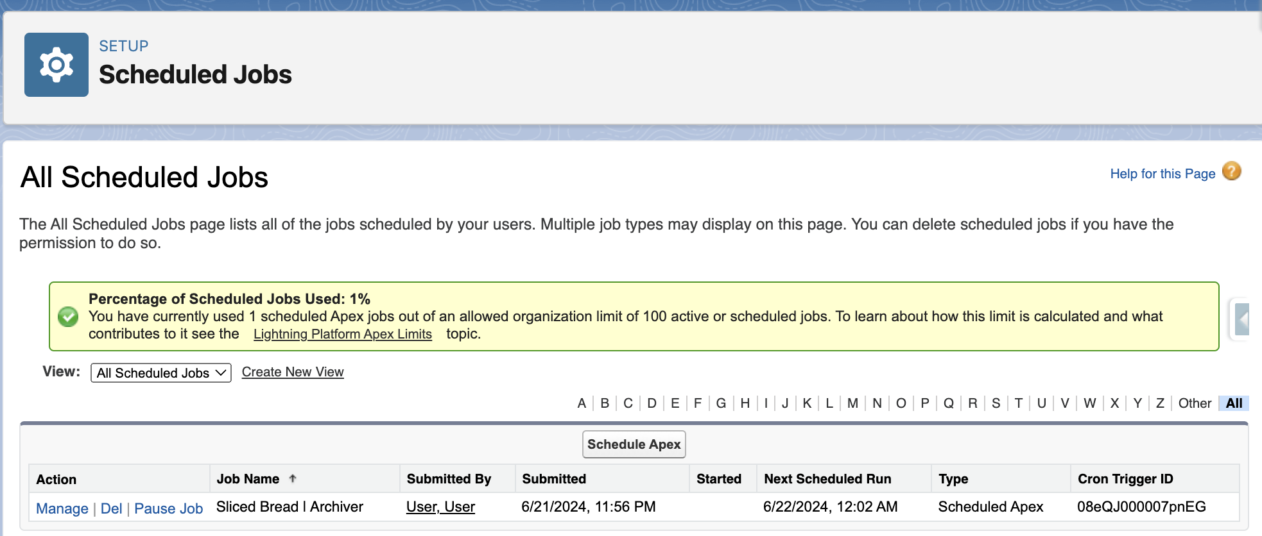Click the Job Name sort arrow
This screenshot has height=536, width=1262.
tap(293, 478)
